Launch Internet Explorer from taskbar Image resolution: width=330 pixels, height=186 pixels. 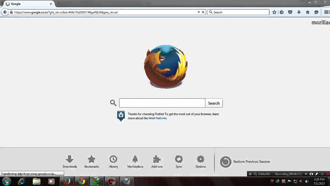coord(21,181)
